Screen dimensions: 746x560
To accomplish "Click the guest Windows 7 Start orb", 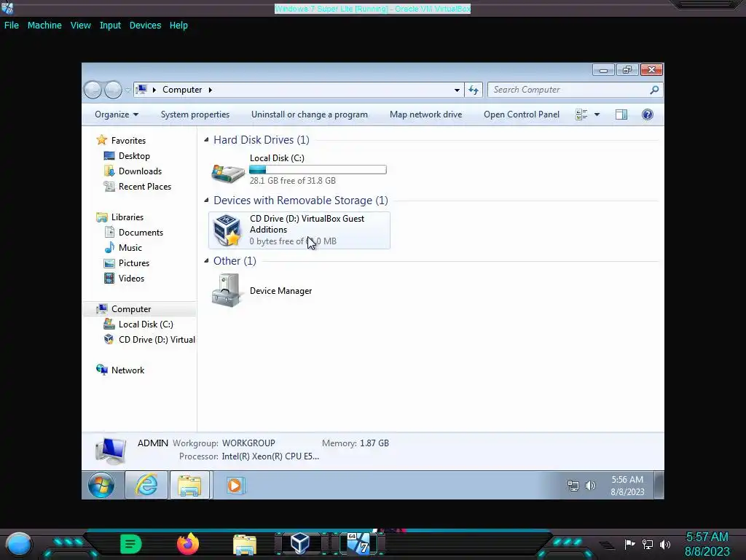I will tap(101, 485).
